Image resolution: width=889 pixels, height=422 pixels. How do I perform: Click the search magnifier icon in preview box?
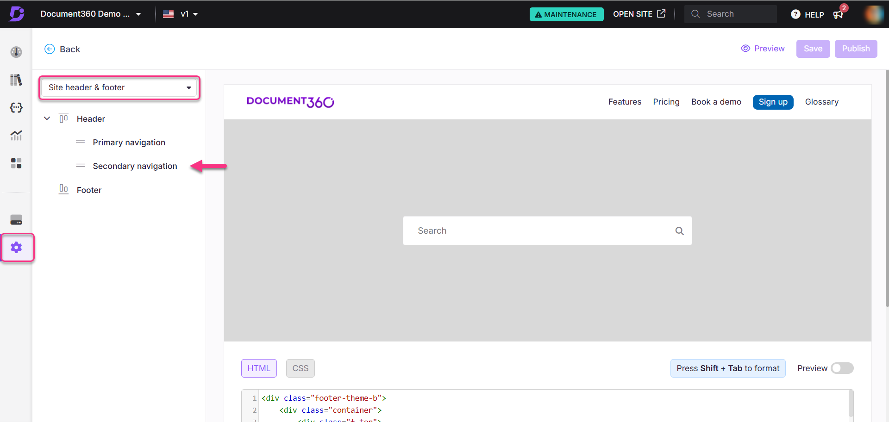(x=679, y=231)
